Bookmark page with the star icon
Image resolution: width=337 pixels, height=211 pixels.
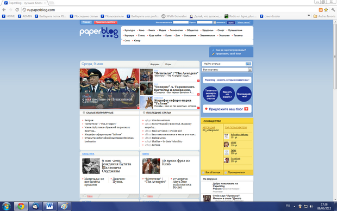(x=326, y=10)
